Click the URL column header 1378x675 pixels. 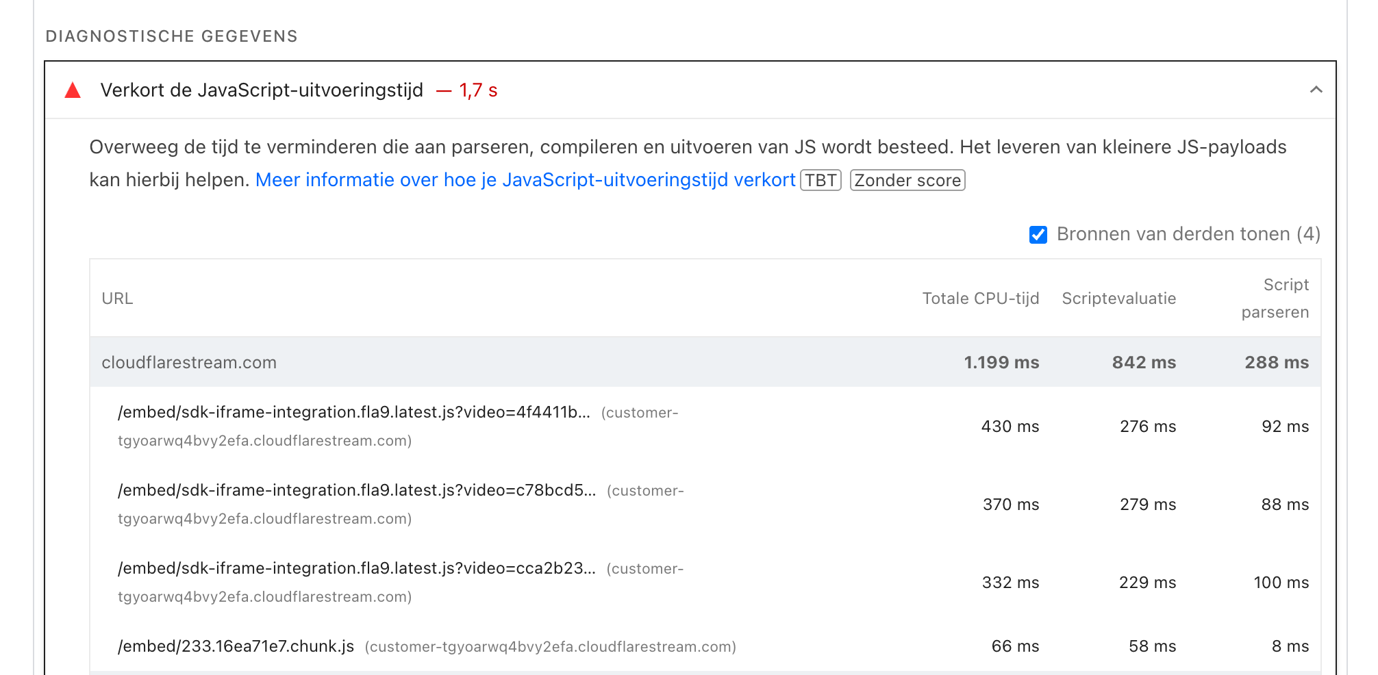pyautogui.click(x=116, y=298)
